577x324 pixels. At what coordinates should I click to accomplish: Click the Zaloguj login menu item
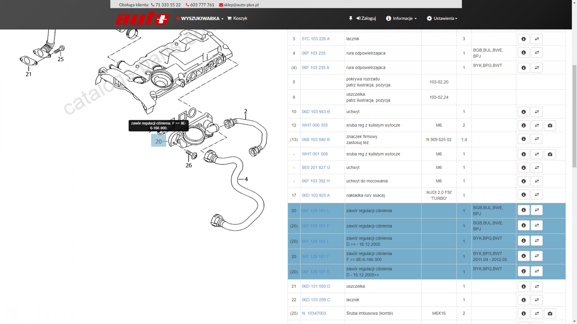click(366, 18)
